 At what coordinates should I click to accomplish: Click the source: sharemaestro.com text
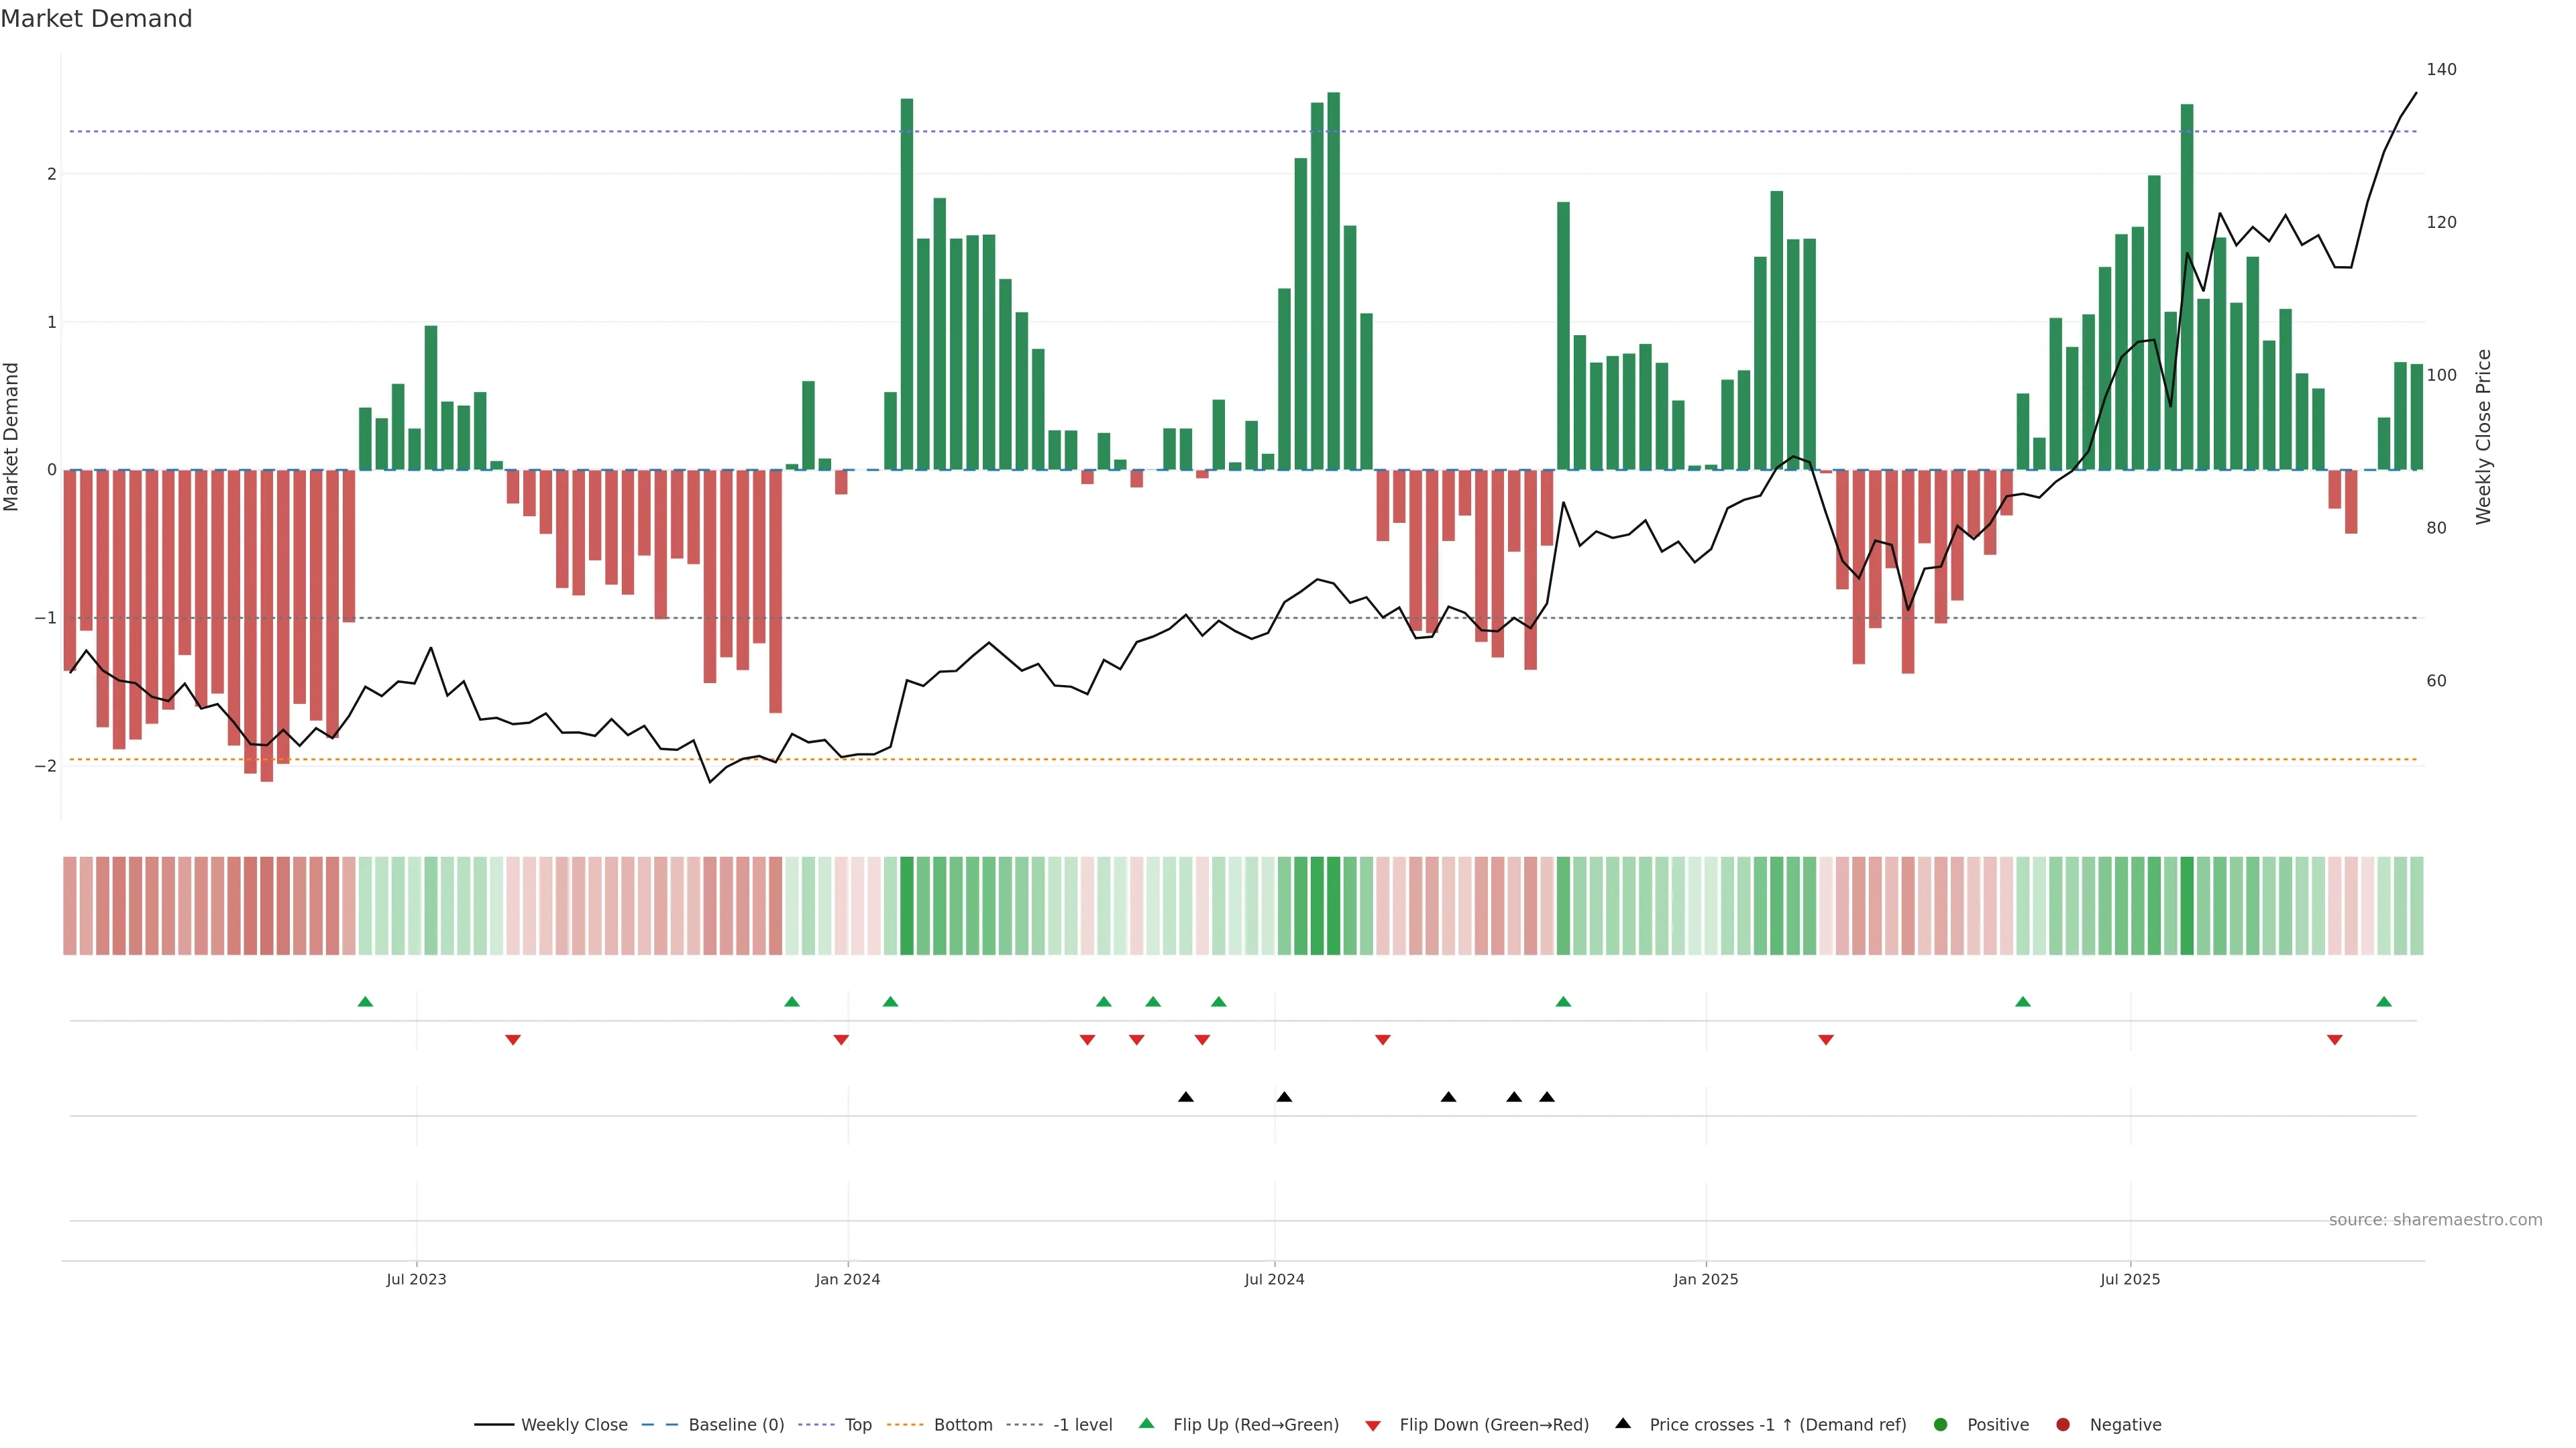pos(2435,1219)
